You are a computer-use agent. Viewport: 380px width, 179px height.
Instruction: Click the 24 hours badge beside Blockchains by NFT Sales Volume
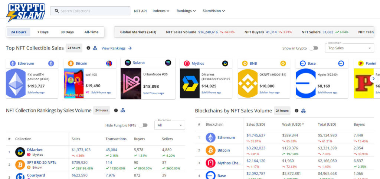tap(282, 111)
